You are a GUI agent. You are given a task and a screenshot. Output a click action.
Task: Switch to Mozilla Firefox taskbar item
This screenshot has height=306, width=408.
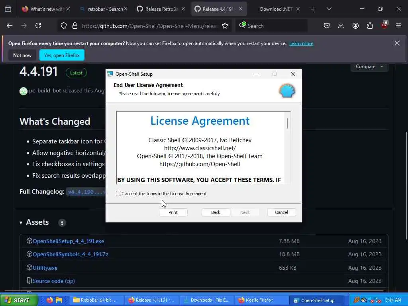[x=262, y=300]
